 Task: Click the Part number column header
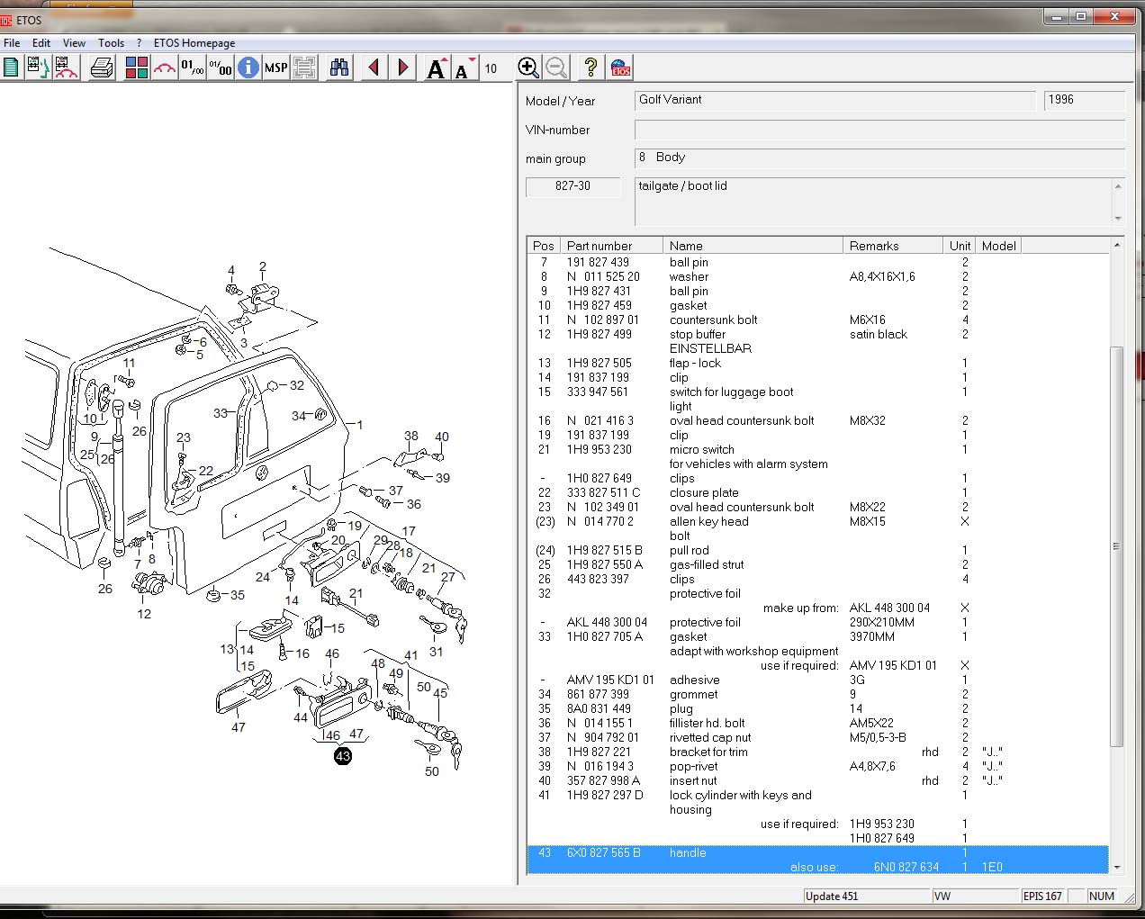pos(600,246)
